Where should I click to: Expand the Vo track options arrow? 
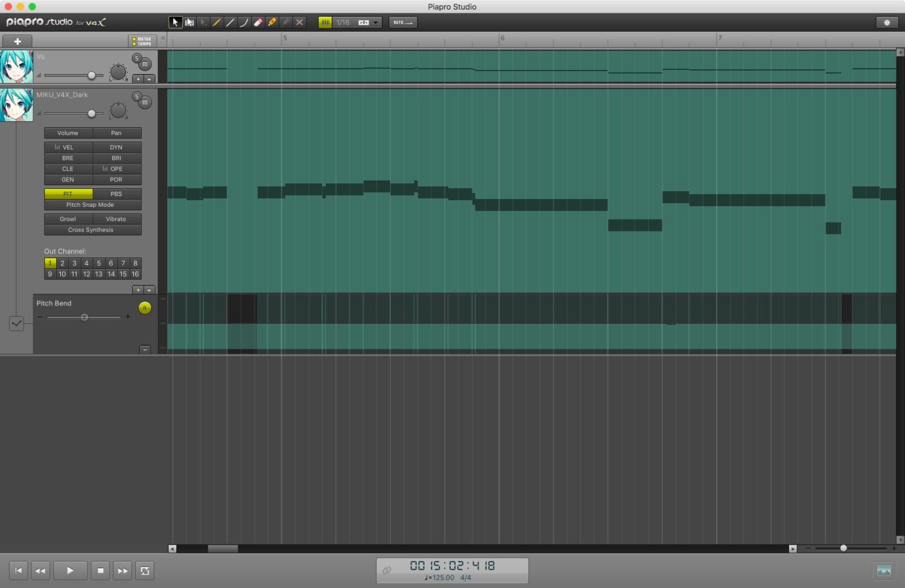tap(149, 79)
